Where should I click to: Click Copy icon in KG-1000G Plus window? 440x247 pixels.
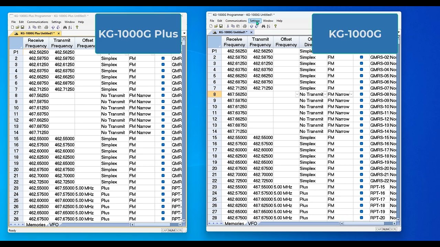coord(34,27)
